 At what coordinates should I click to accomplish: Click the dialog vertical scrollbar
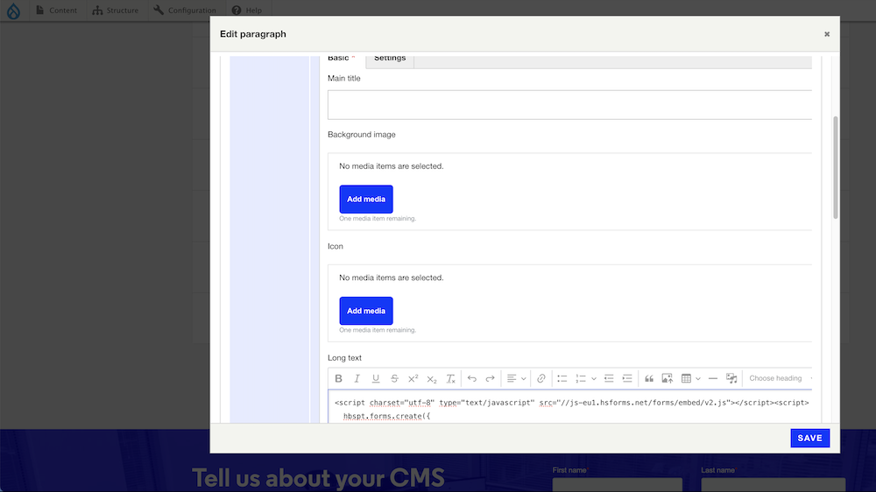tap(835, 167)
